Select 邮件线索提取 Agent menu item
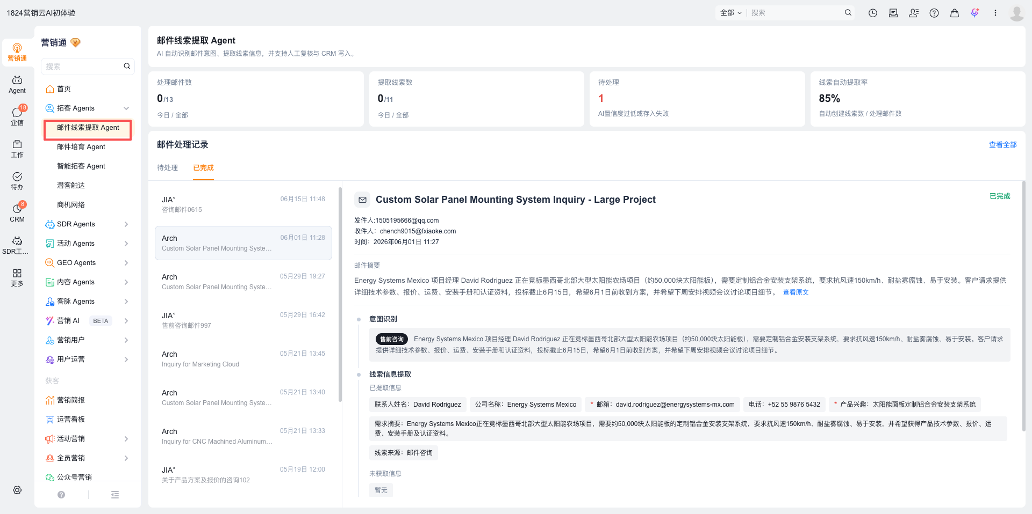 [88, 128]
